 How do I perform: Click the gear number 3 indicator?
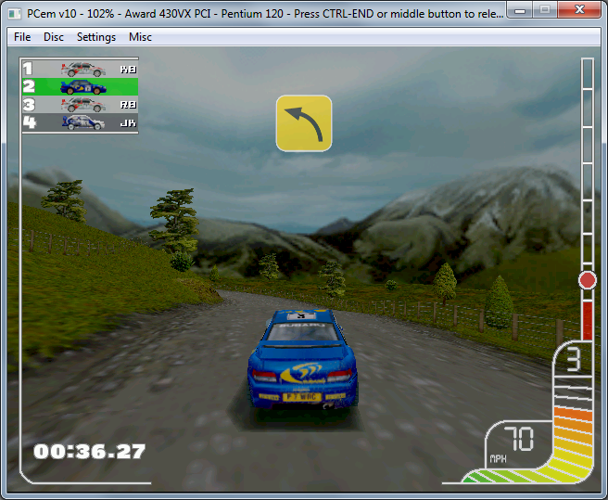574,360
